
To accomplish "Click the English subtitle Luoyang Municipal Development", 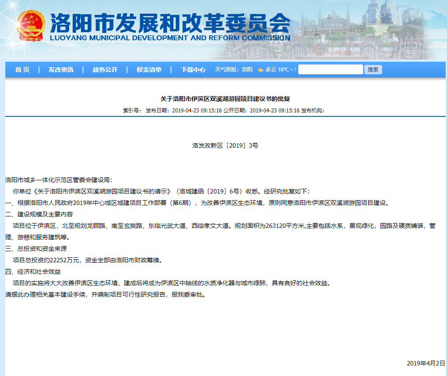I will point(170,38).
